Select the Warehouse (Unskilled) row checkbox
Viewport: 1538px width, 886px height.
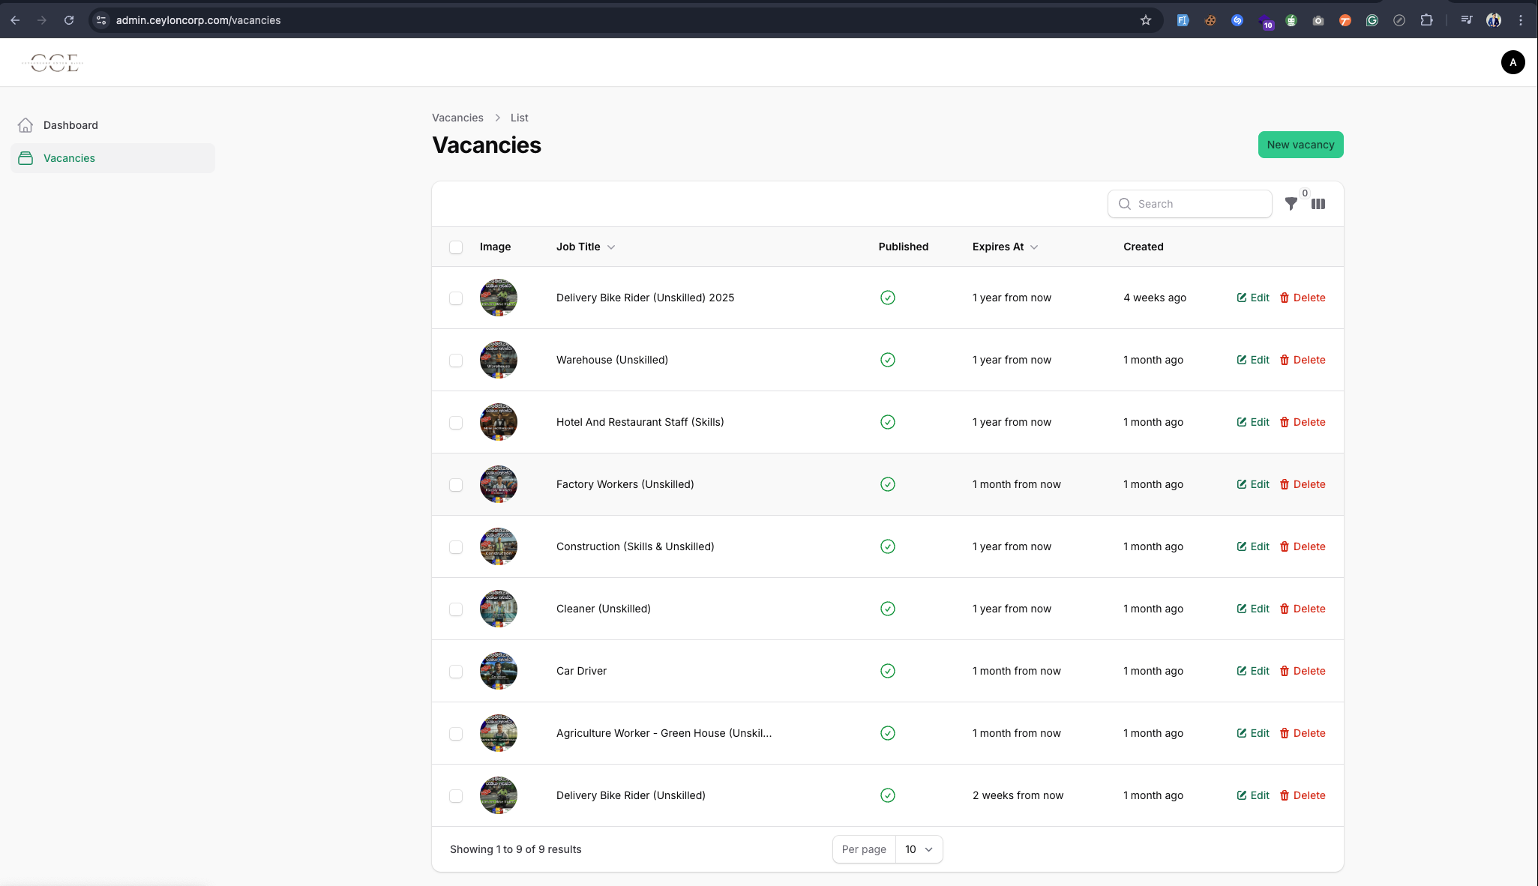click(x=456, y=361)
